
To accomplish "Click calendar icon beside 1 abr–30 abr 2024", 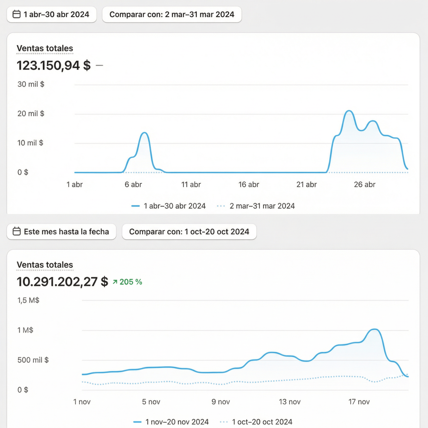I will pos(17,14).
